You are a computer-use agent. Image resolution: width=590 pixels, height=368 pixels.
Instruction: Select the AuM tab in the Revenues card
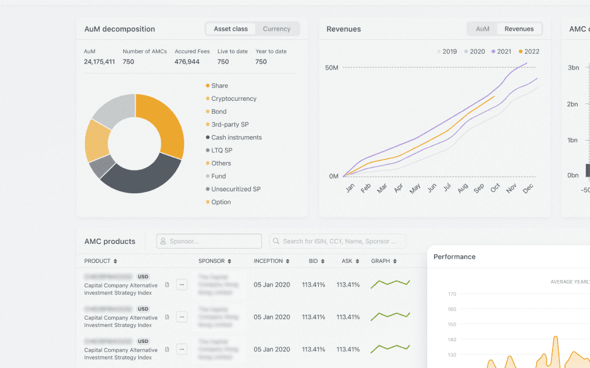(x=482, y=29)
